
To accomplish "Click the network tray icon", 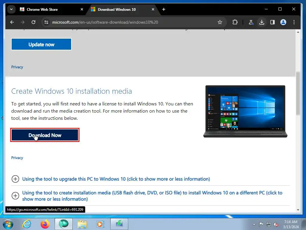I will (x=269, y=224).
